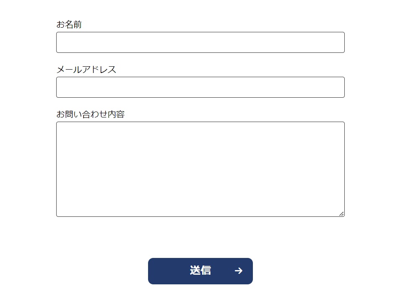Click the 送信 text on the navy button
The image size is (398, 307).
point(200,271)
